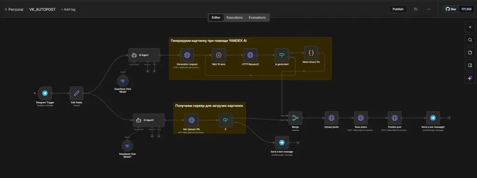
Task: Click the AI Agent1 Memory plus connector
Action: [x=152, y=136]
